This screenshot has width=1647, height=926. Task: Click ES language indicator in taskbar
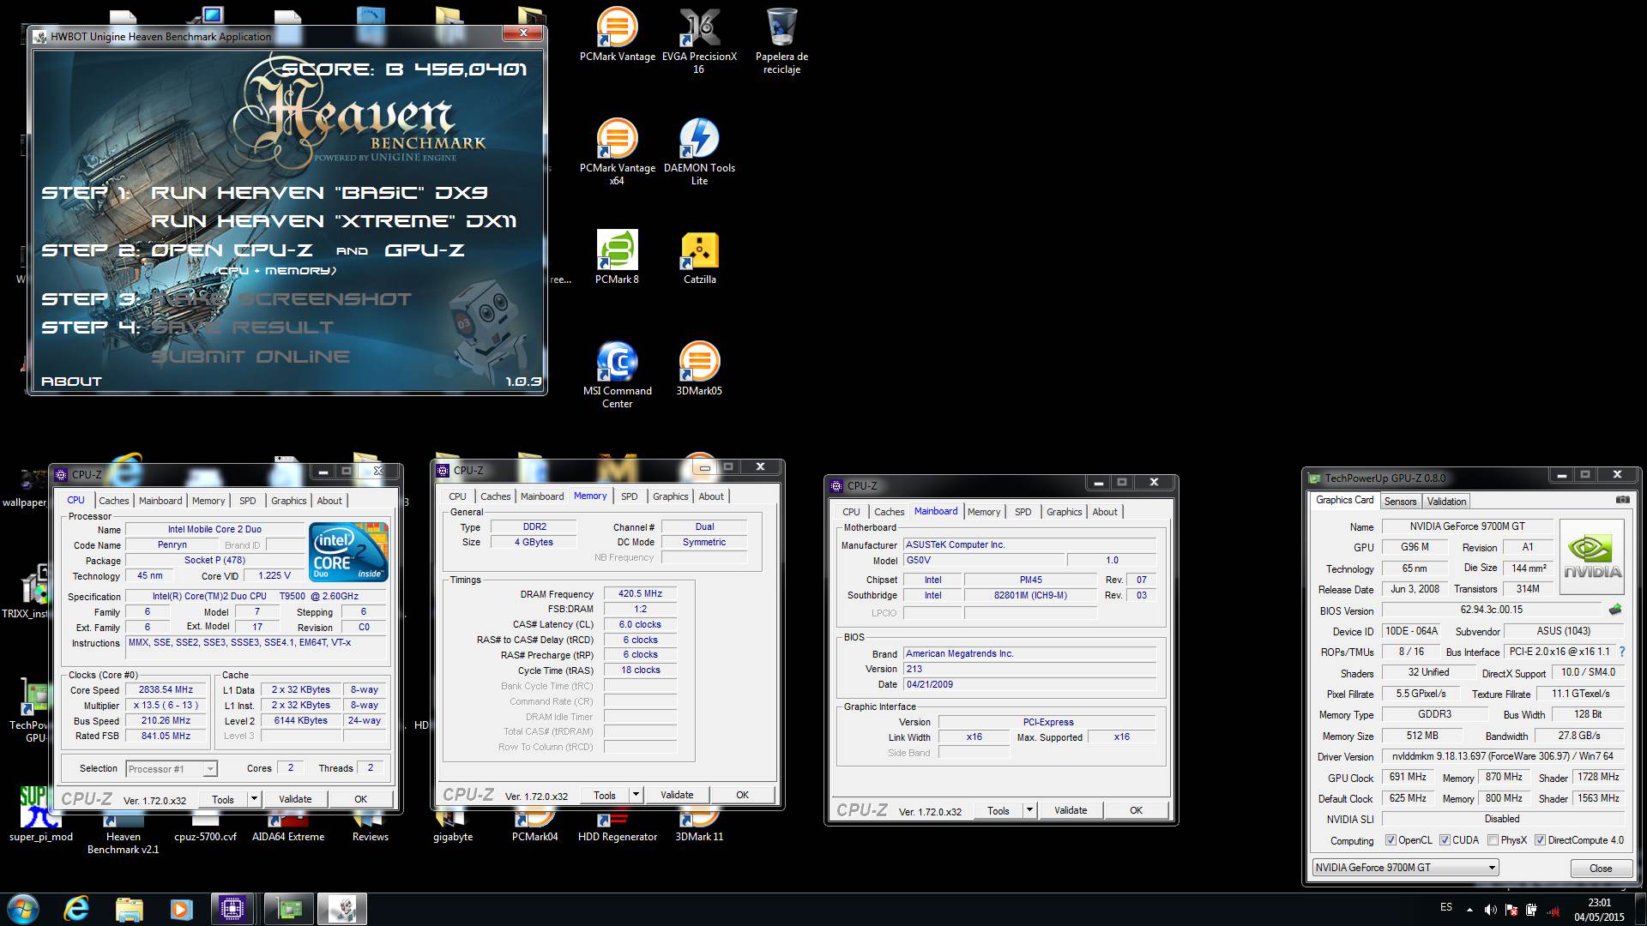[1446, 907]
